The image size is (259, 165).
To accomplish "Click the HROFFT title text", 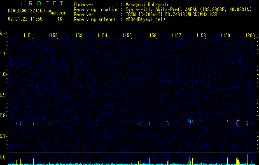I will (x=42, y=3).
